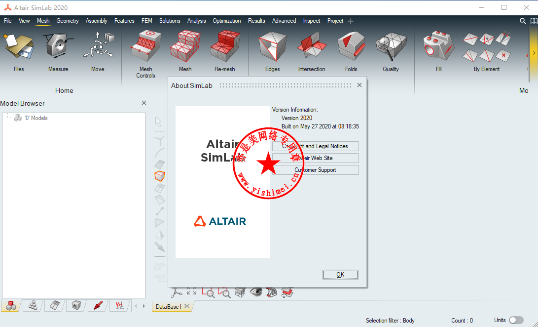Click the fit-to-screen arrows icon

click(191, 291)
